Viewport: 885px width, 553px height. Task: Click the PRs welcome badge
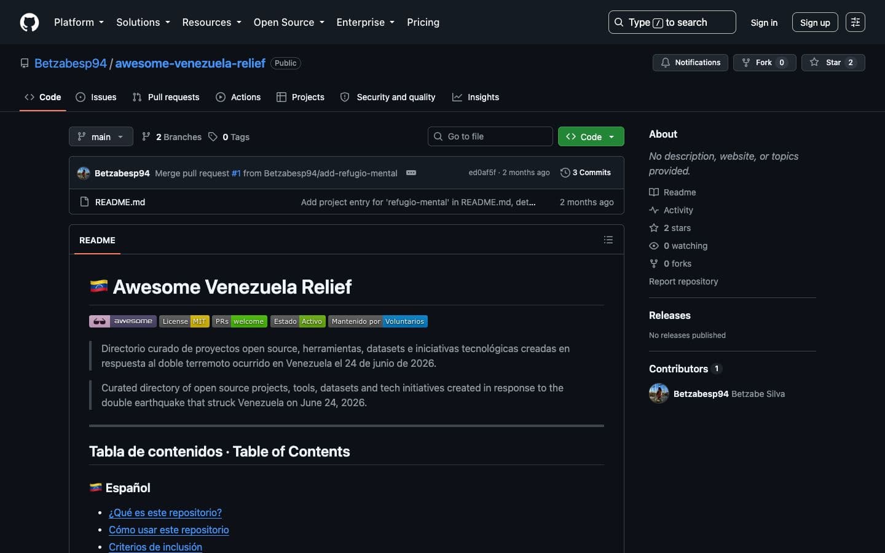[240, 321]
